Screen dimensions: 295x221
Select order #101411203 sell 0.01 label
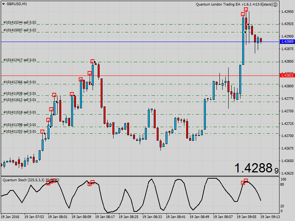tap(20, 131)
